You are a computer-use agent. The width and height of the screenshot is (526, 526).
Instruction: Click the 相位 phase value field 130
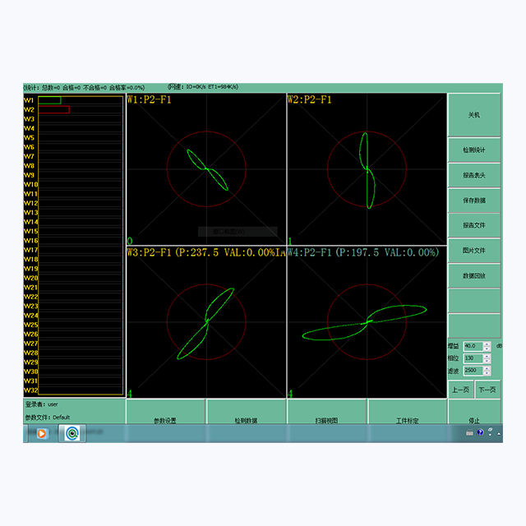click(473, 358)
